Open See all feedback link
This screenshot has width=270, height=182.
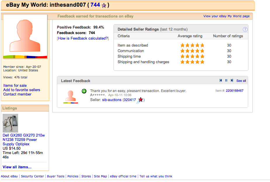pyautogui.click(x=241, y=81)
